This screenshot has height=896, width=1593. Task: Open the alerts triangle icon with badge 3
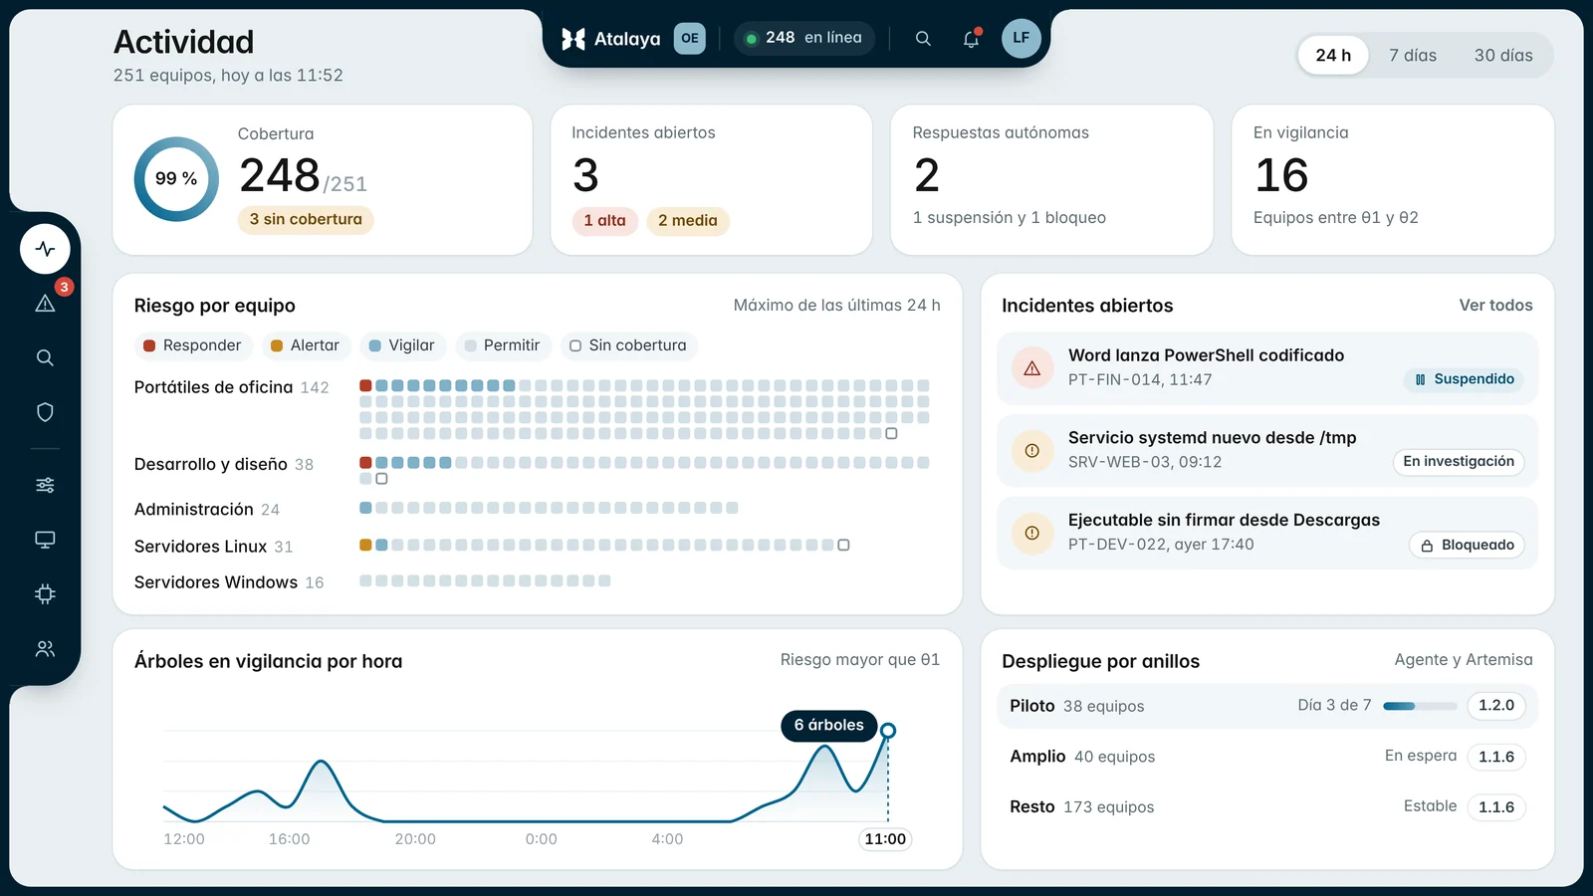tap(45, 304)
